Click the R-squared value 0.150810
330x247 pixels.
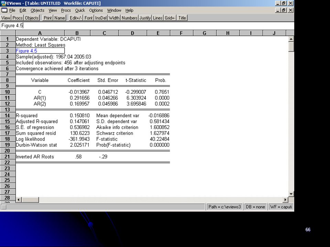click(x=79, y=116)
